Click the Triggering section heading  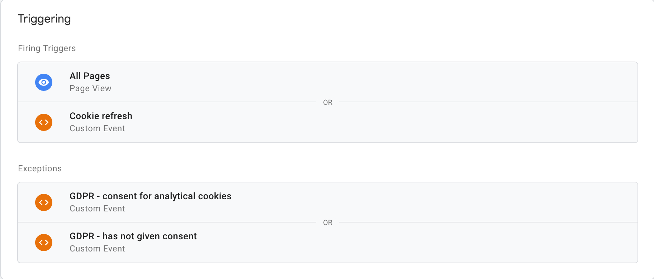pos(44,19)
